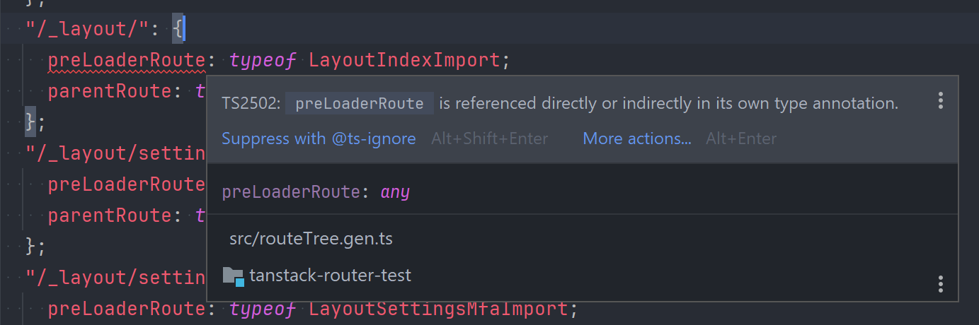
Task: Open the More actions... link
Action: (x=636, y=138)
